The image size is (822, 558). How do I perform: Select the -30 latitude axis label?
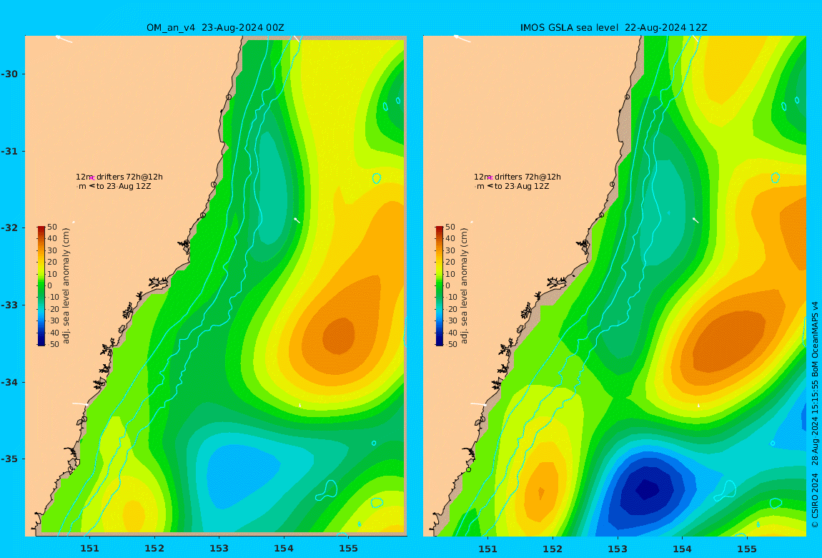tap(9, 74)
